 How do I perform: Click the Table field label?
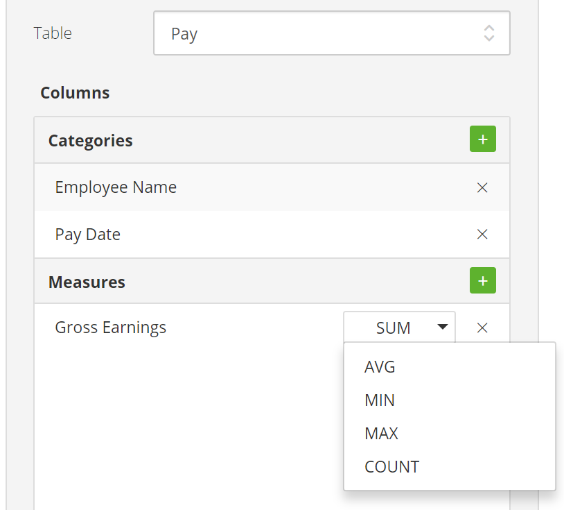click(x=53, y=33)
